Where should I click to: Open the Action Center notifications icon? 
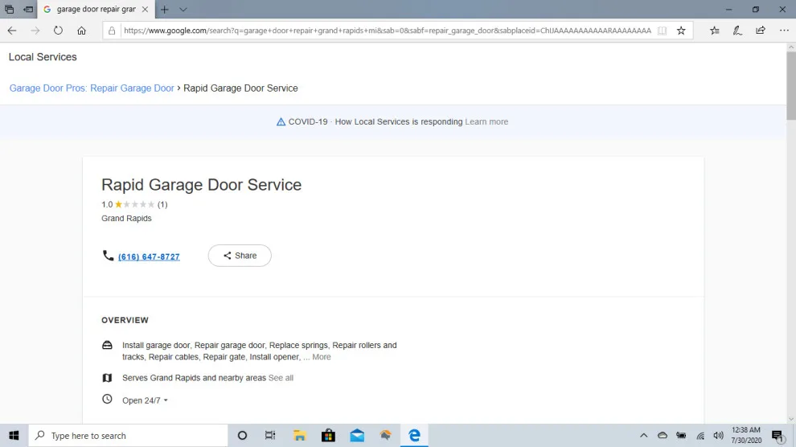[778, 435]
